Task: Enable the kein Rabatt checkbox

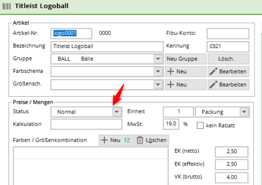Action: click(200, 125)
